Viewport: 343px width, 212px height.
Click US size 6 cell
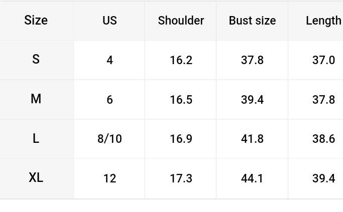coord(109,100)
